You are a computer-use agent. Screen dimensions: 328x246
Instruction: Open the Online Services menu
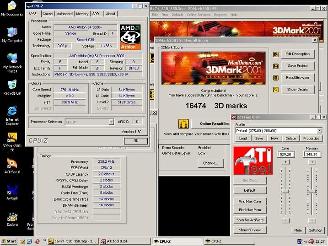[198, 15]
